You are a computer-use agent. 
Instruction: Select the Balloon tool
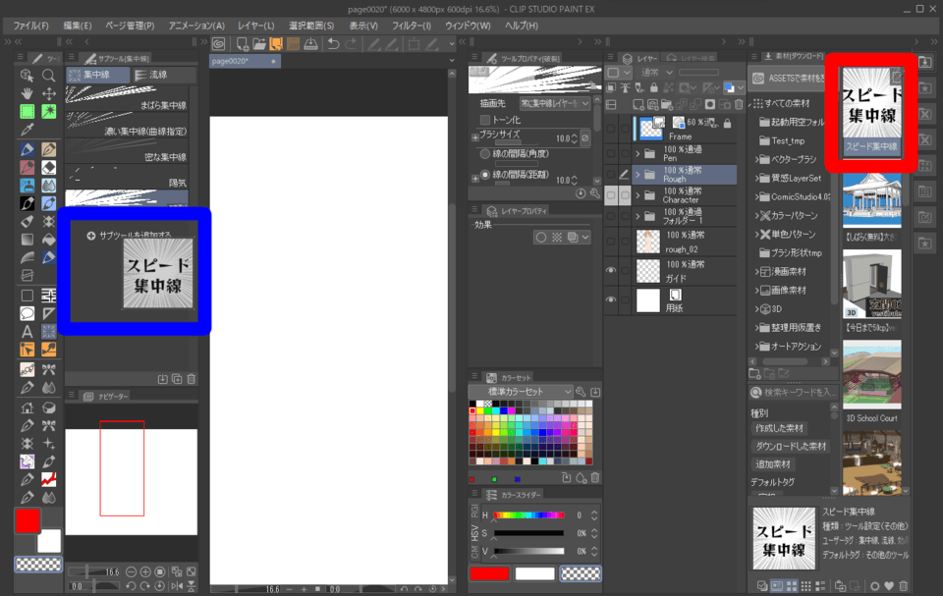tap(28, 313)
